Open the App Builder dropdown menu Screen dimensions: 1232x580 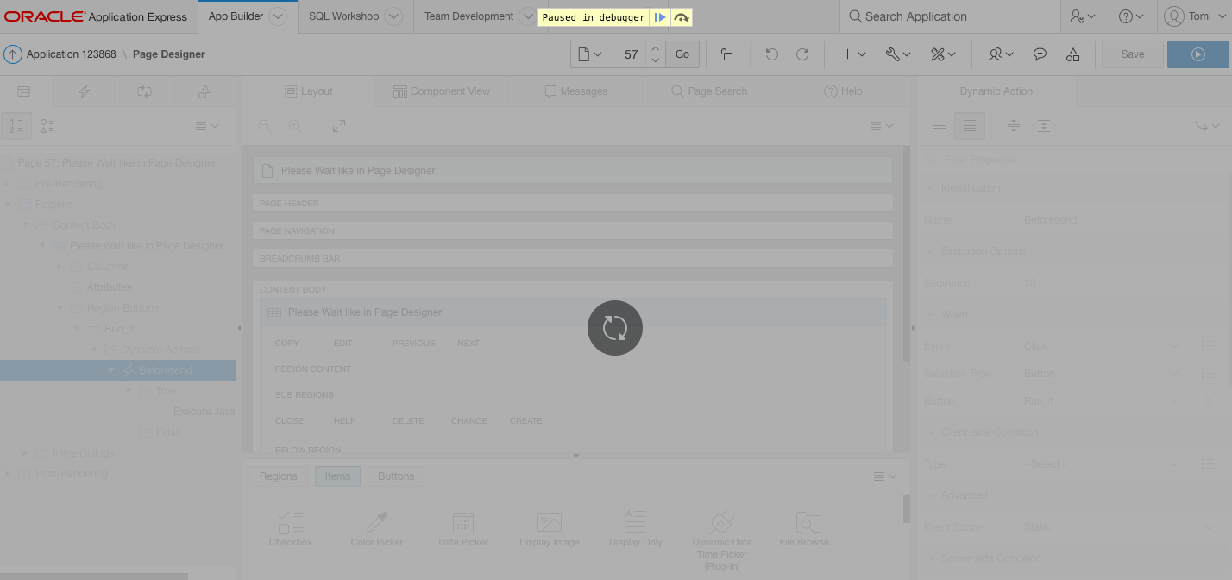[278, 16]
